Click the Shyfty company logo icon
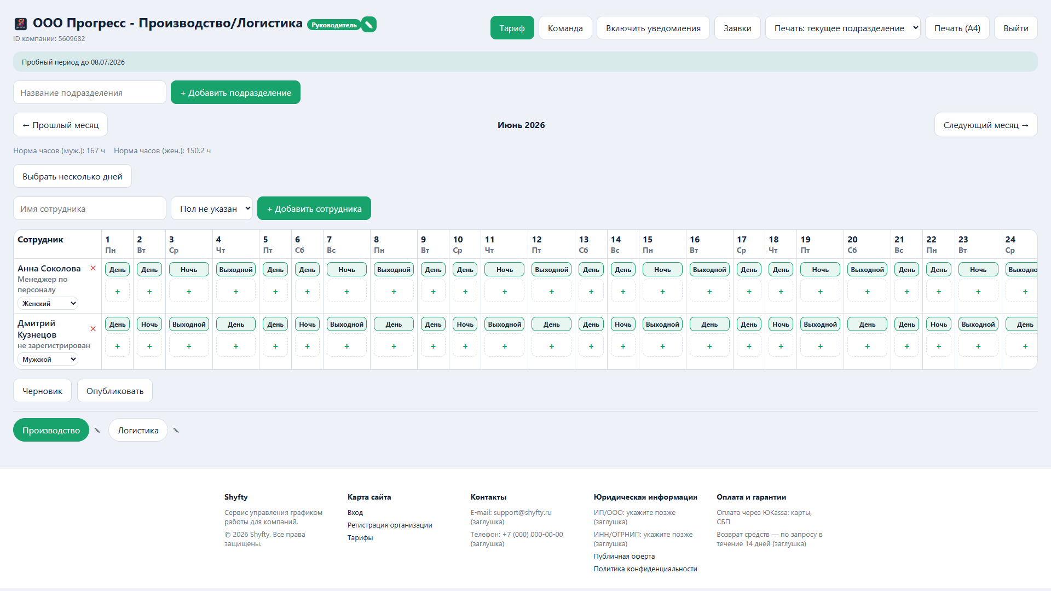 [21, 24]
